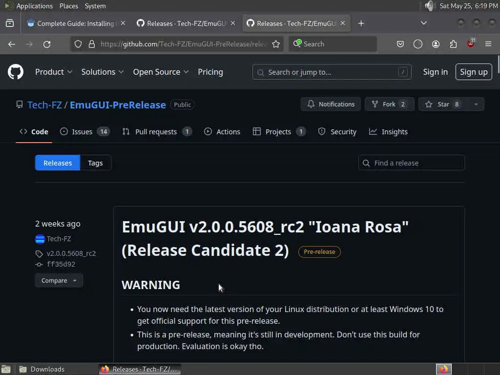Image resolution: width=500 pixels, height=375 pixels.
Task: Click the volume speaker icon in panel
Action: click(430, 6)
